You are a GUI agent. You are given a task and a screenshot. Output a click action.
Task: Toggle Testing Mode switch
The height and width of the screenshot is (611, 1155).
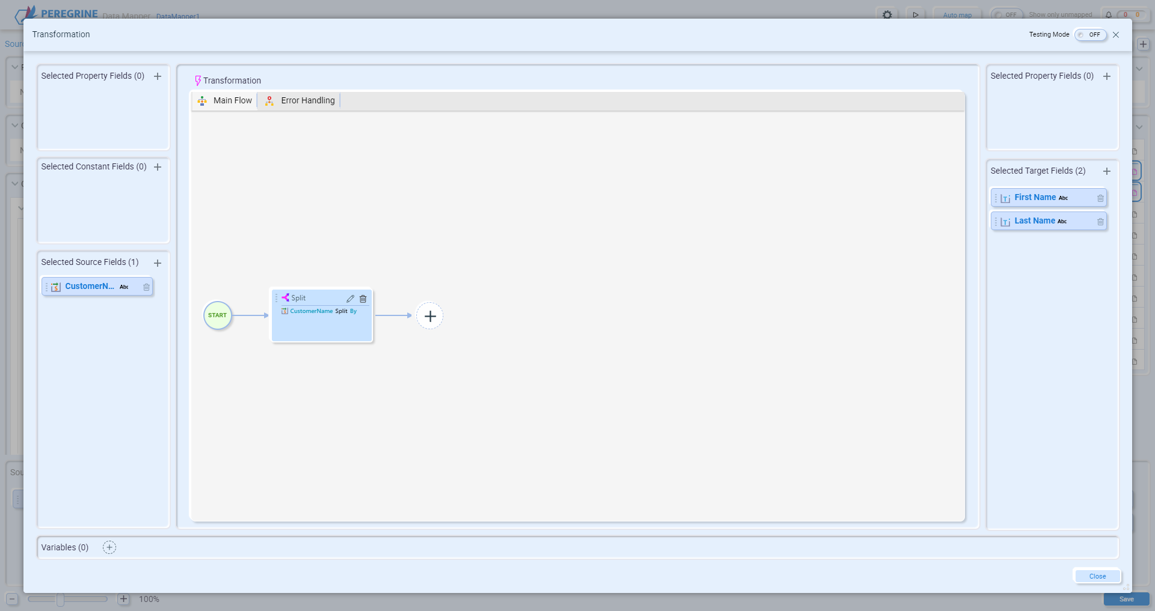(x=1090, y=35)
